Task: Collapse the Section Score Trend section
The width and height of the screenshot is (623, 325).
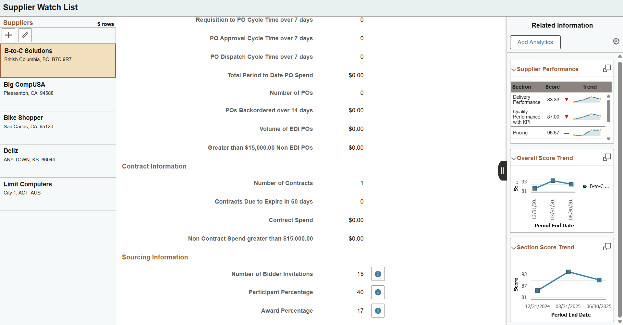Action: (x=514, y=247)
